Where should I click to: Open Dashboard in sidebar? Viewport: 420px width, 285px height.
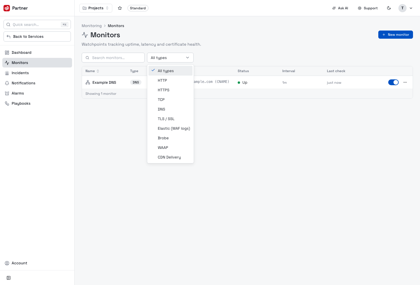pyautogui.click(x=37, y=53)
